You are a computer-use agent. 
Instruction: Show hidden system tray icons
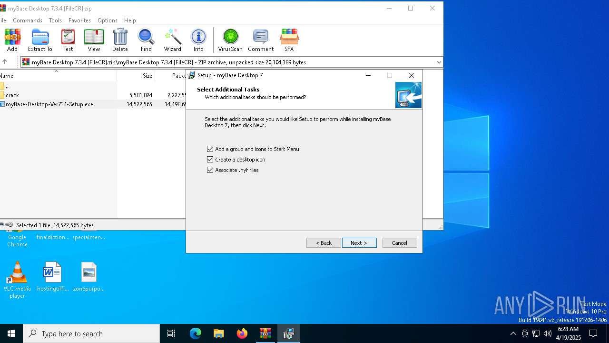pos(513,333)
